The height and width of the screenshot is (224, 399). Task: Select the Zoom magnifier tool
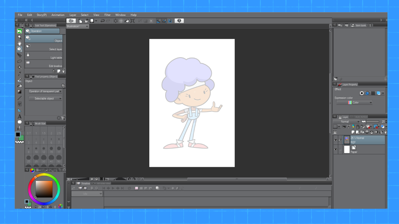tap(20, 37)
